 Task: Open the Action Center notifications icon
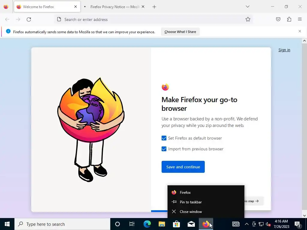click(x=298, y=224)
